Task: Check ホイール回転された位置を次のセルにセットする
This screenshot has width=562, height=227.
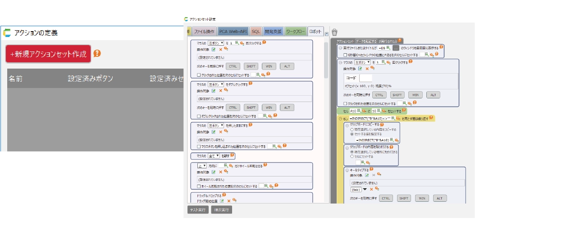Action: (x=199, y=186)
